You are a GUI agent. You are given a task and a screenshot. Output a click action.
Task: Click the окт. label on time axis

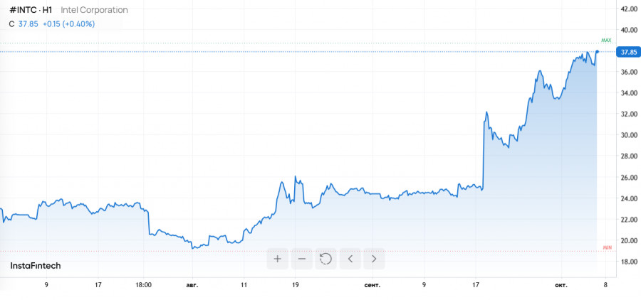click(561, 285)
